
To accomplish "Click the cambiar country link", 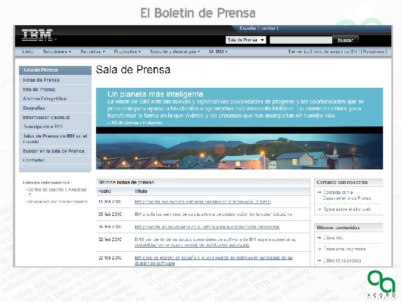I will click(268, 29).
